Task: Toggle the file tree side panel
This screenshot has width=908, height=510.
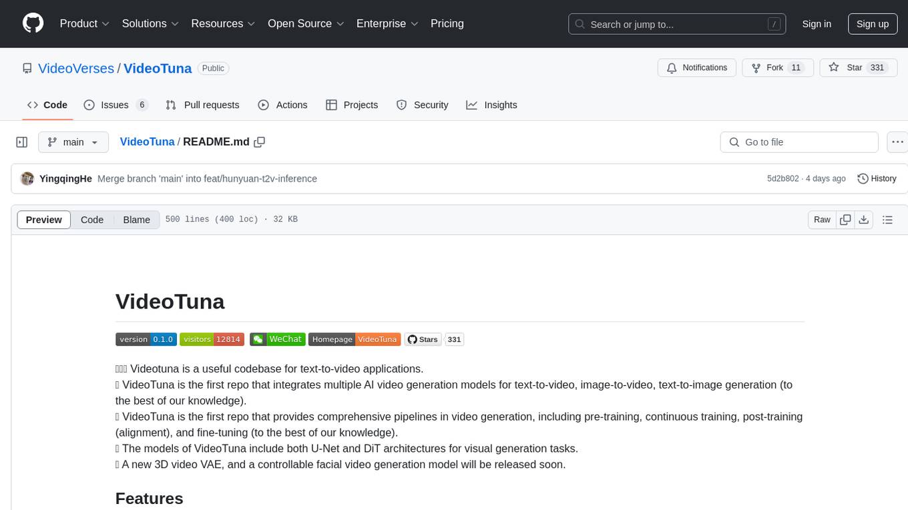Action: [x=22, y=142]
